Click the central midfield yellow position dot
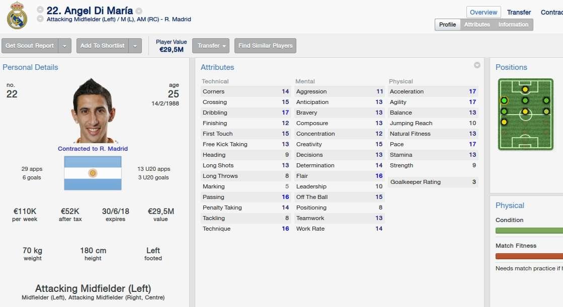This screenshot has width=563, height=307. click(525, 112)
